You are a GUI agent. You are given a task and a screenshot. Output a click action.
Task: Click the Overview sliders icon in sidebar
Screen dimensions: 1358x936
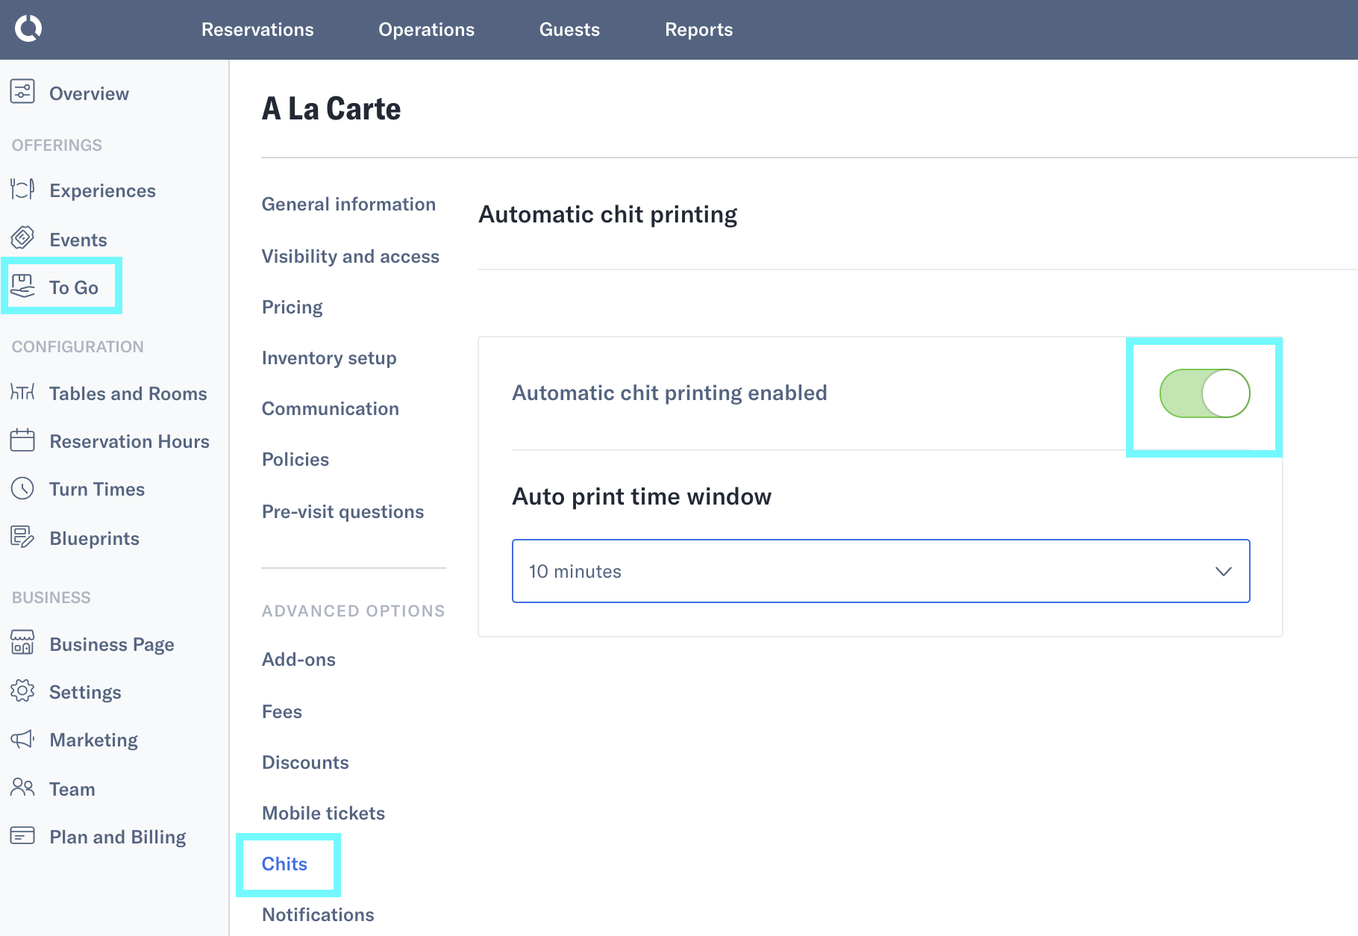[x=22, y=93]
